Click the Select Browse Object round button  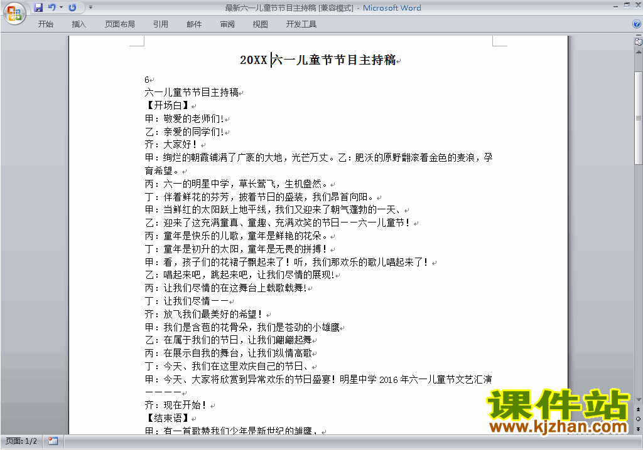pyautogui.click(x=639, y=419)
